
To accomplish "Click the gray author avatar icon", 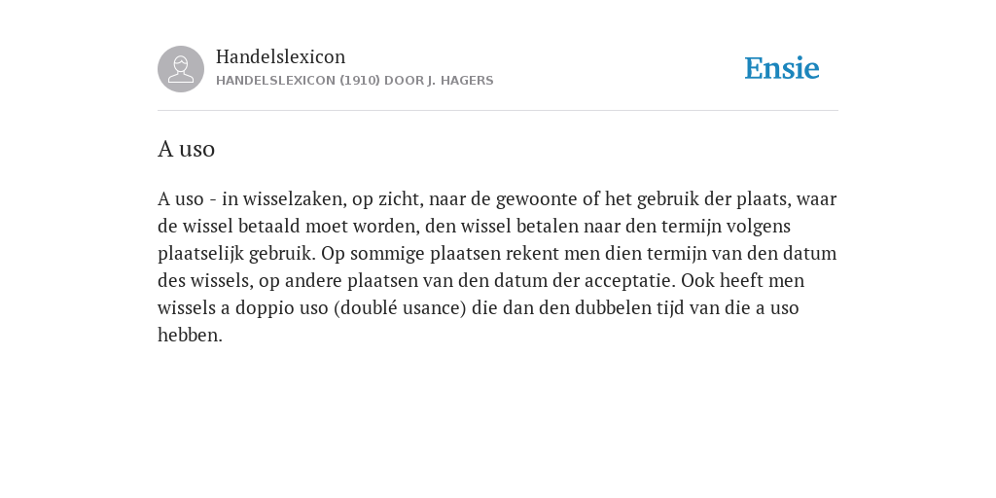I will (181, 69).
